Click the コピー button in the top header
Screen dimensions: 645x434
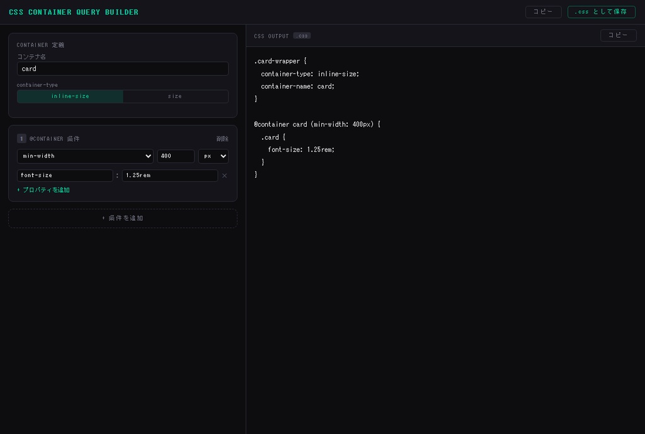pos(543,12)
